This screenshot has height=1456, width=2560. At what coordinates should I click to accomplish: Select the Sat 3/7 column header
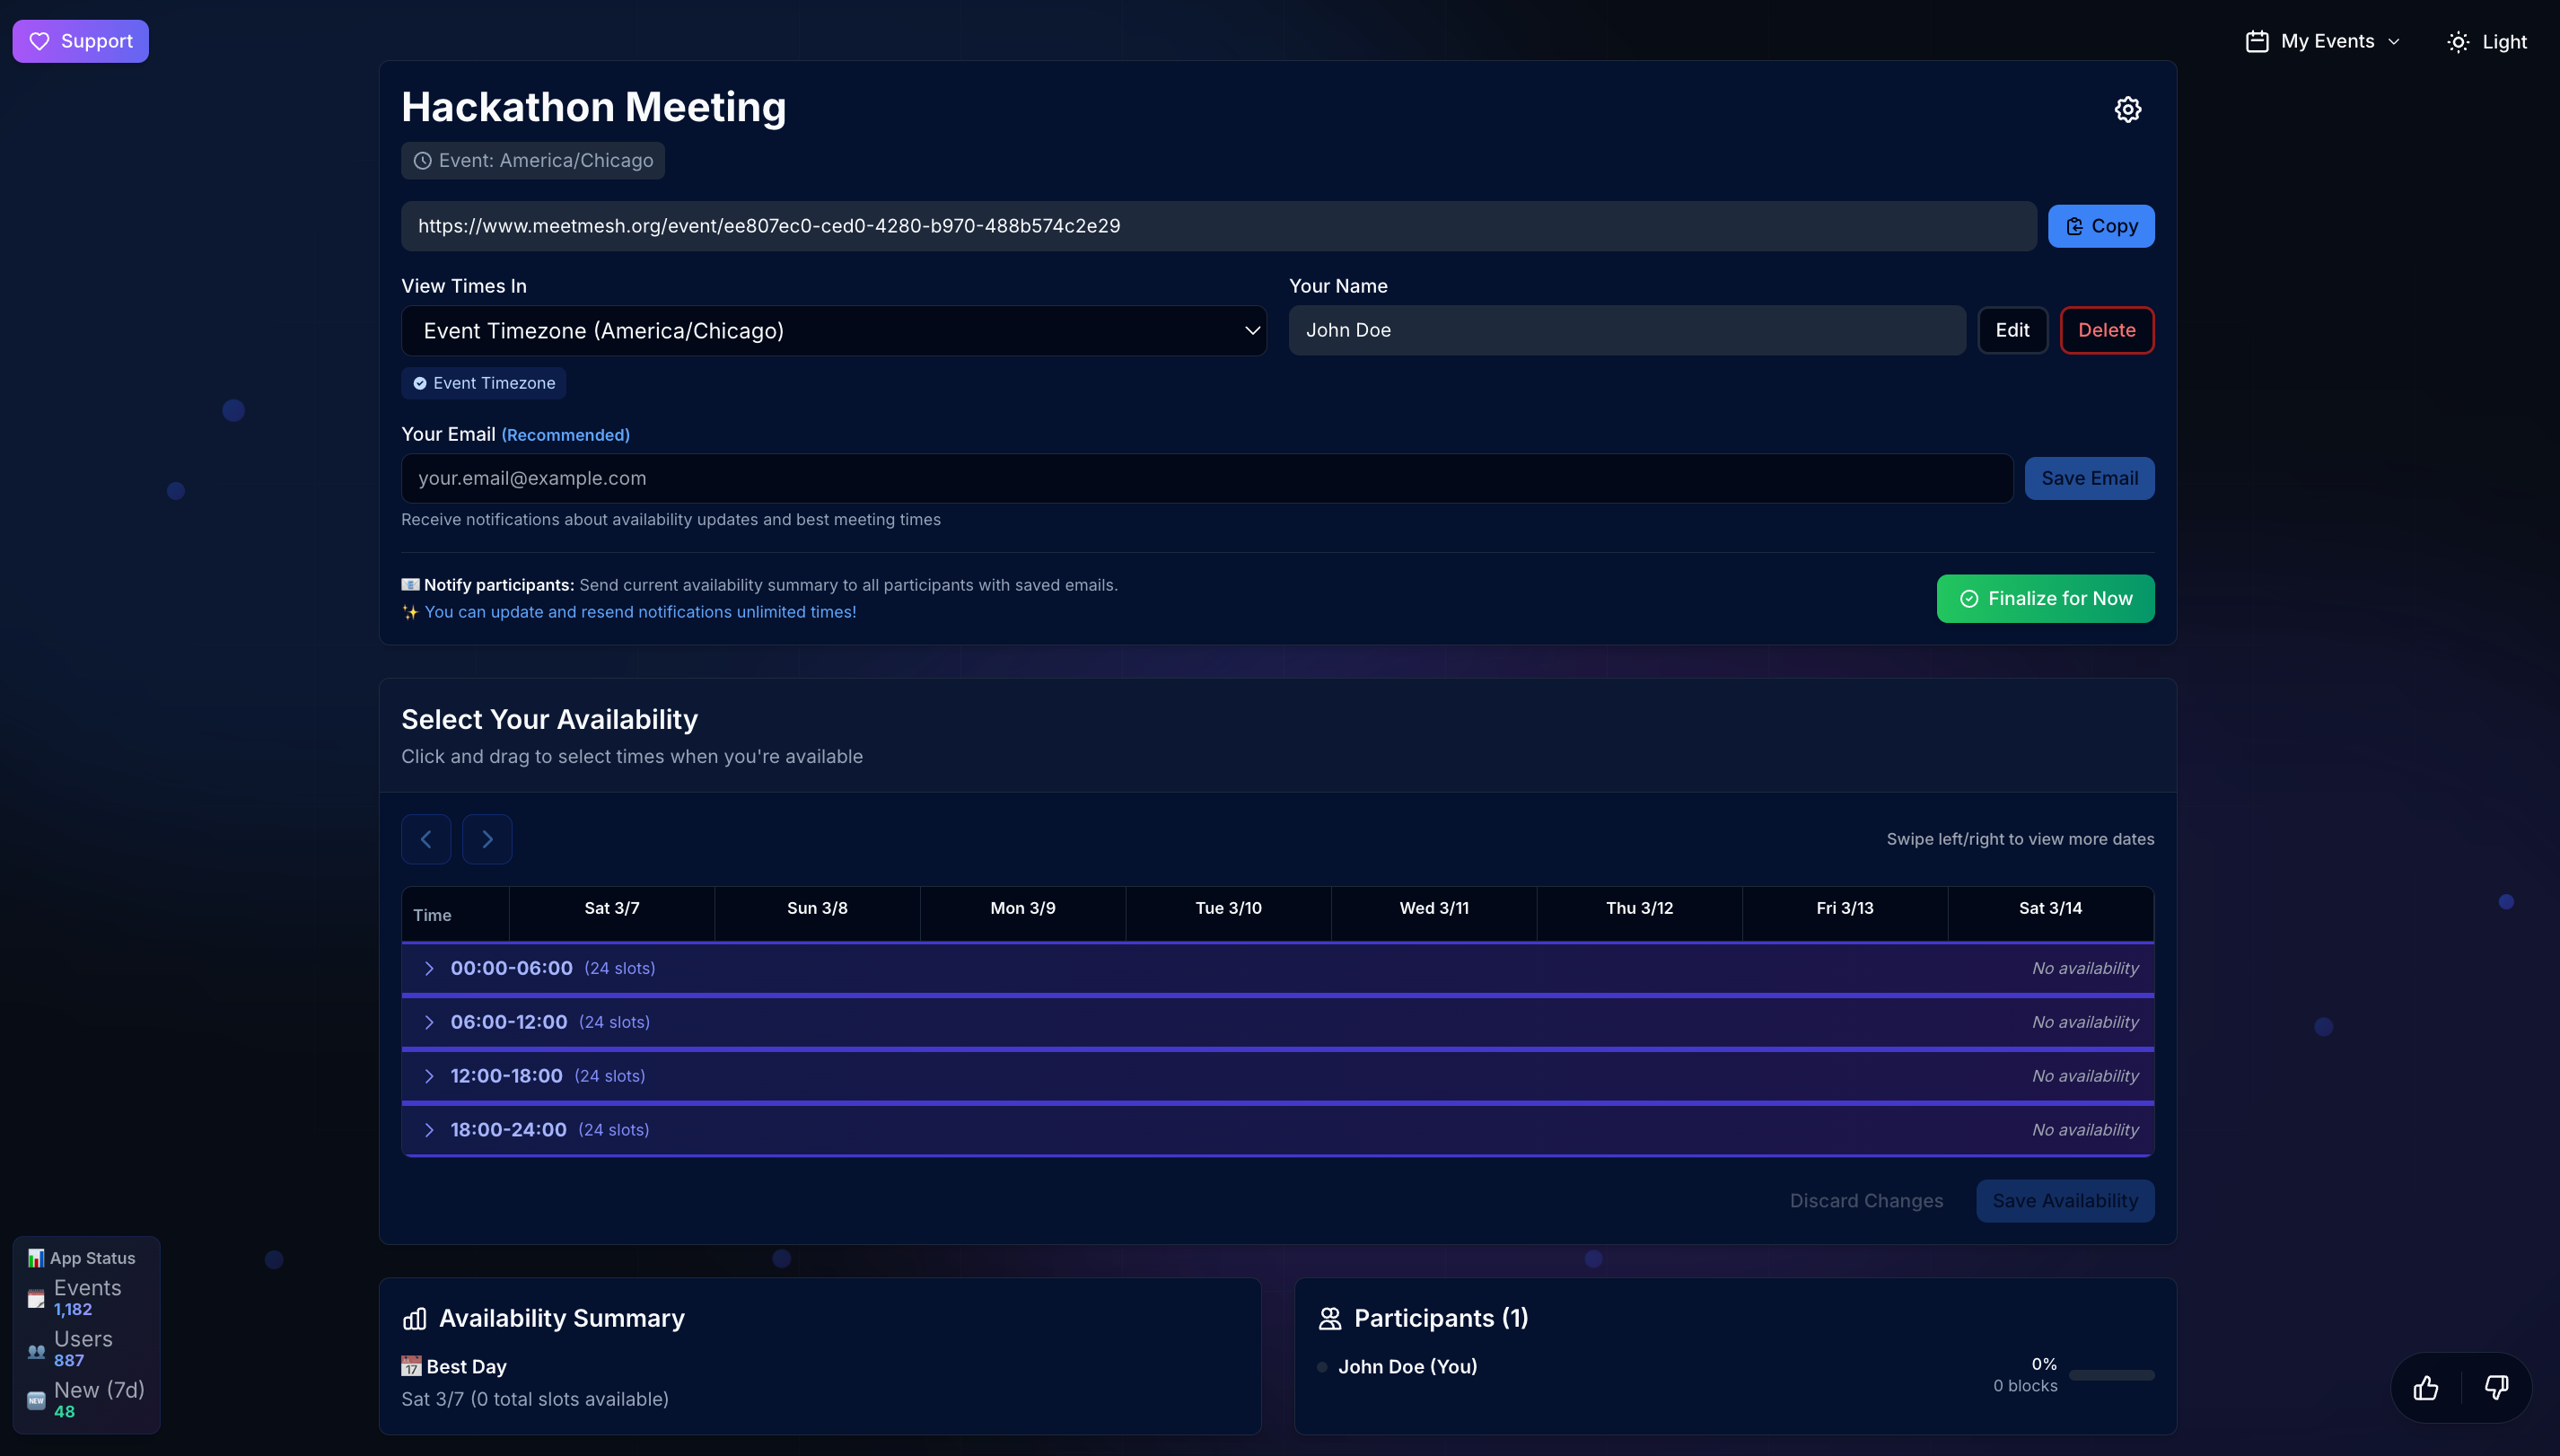point(611,908)
